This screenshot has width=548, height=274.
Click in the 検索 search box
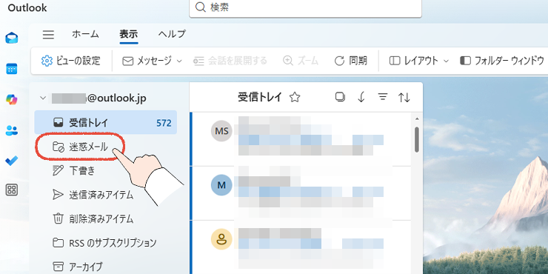(x=305, y=7)
